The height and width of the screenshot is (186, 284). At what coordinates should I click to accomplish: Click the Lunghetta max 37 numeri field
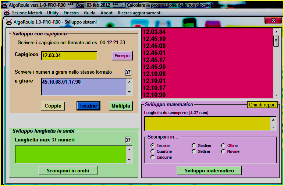pyautogui.click(x=71, y=154)
